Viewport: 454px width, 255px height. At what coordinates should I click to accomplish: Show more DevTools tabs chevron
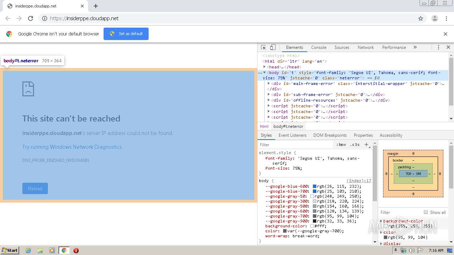pos(415,47)
